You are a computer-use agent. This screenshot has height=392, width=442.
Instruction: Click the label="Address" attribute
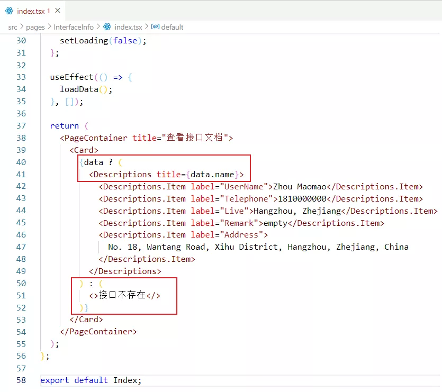[227, 235]
